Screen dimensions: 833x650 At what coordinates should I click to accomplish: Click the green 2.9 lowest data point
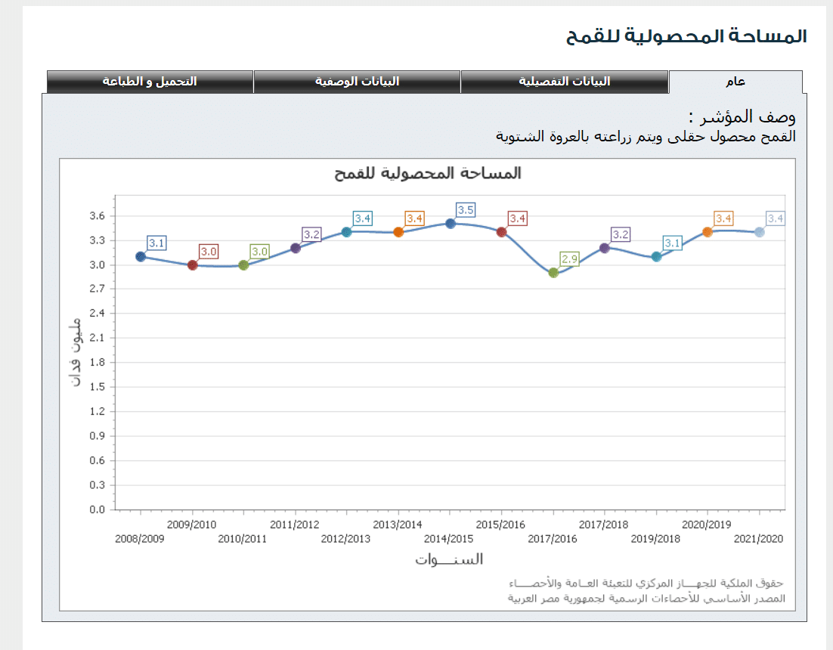tap(553, 273)
